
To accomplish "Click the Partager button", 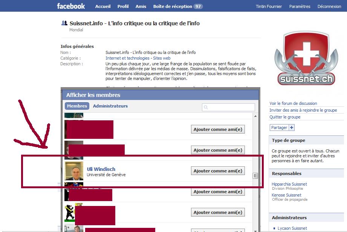I will [279, 128].
